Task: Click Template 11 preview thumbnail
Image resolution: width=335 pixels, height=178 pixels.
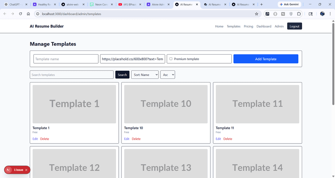Action: tap(257, 104)
